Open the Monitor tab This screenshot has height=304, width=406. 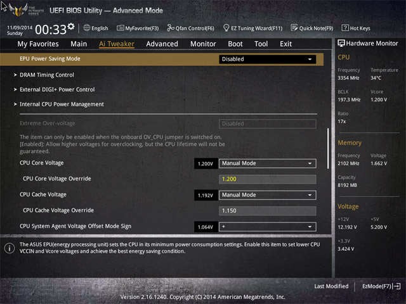[x=203, y=44]
